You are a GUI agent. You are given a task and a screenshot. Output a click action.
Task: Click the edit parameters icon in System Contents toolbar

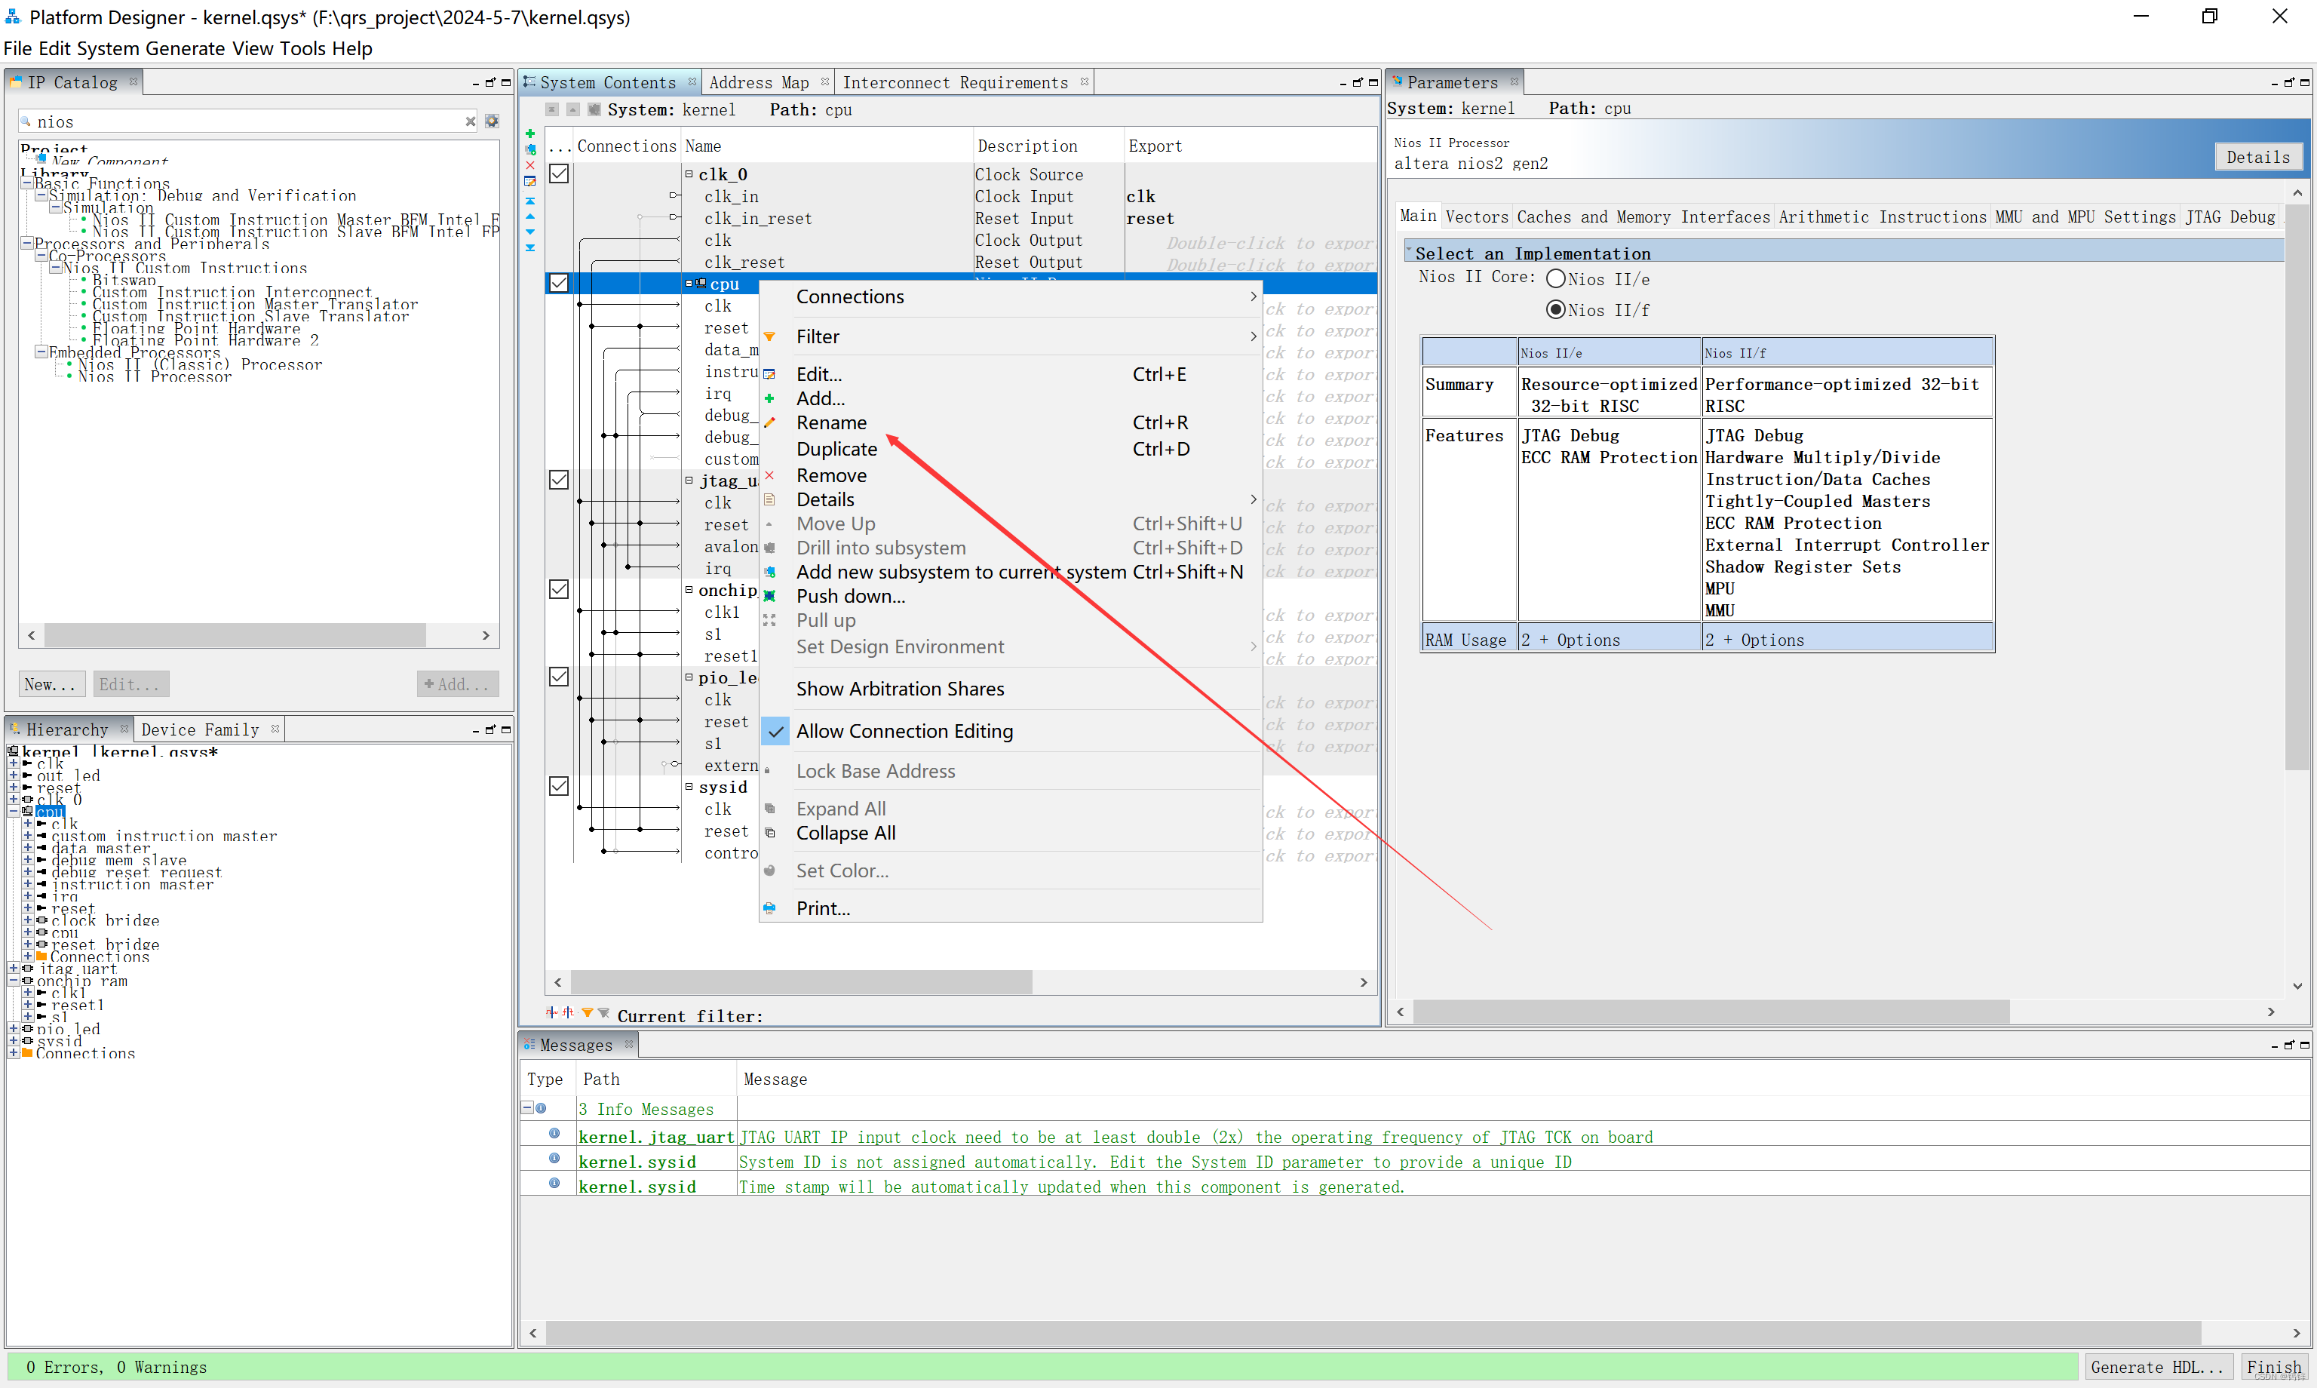pos(530,182)
